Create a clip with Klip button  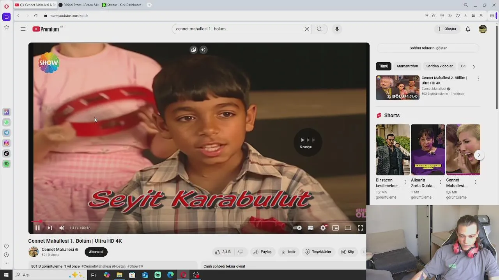point(347,252)
